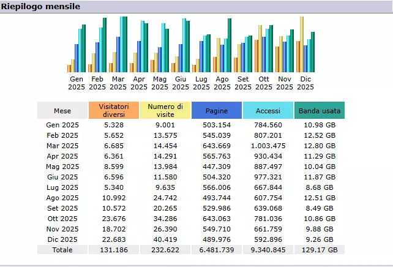The image size is (393, 267).
Task: Select the total bandwidth value 129.17 GB
Action: pos(320,250)
